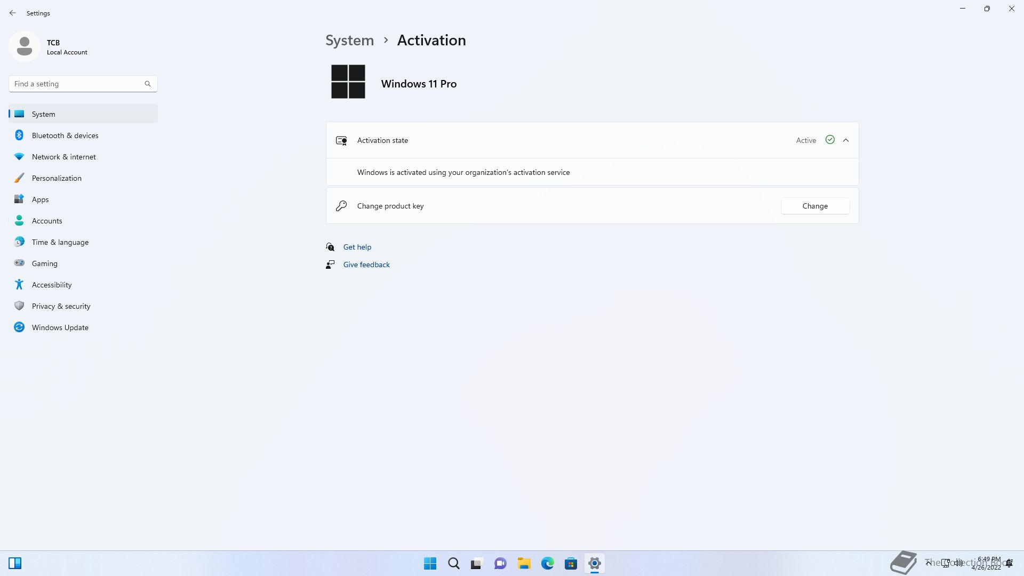Open Personalization settings
The height and width of the screenshot is (576, 1024).
tap(83, 178)
